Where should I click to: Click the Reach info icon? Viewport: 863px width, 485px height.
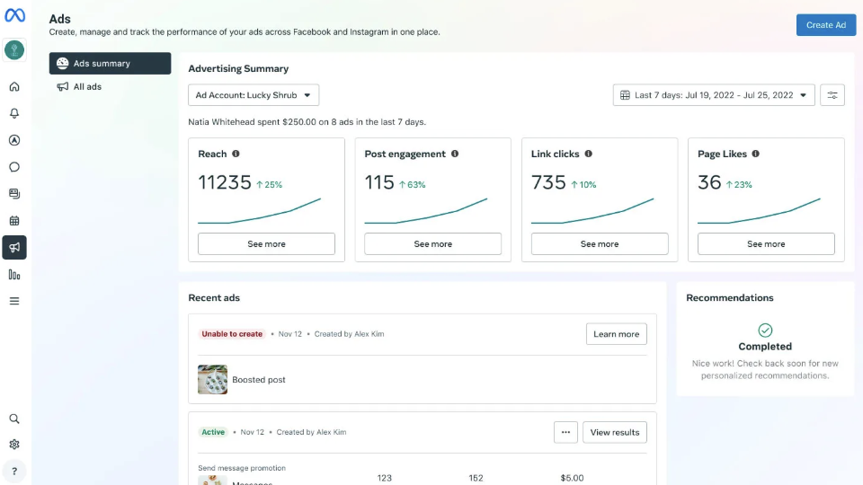(x=236, y=154)
